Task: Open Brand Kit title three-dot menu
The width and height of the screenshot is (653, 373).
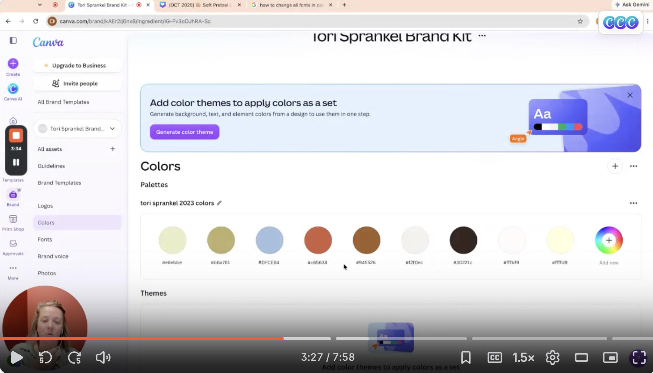Action: [x=482, y=36]
